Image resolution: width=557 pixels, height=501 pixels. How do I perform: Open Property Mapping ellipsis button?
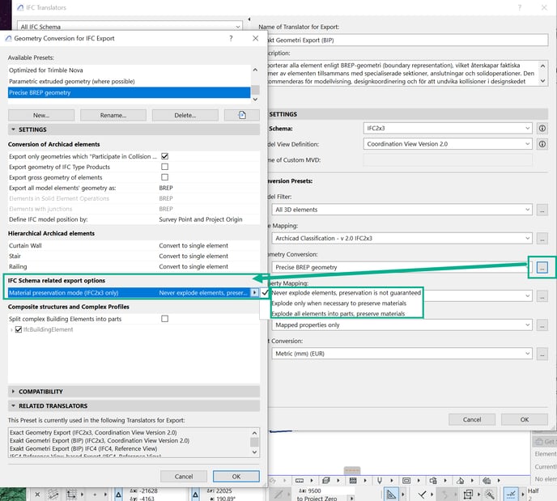[x=542, y=295]
